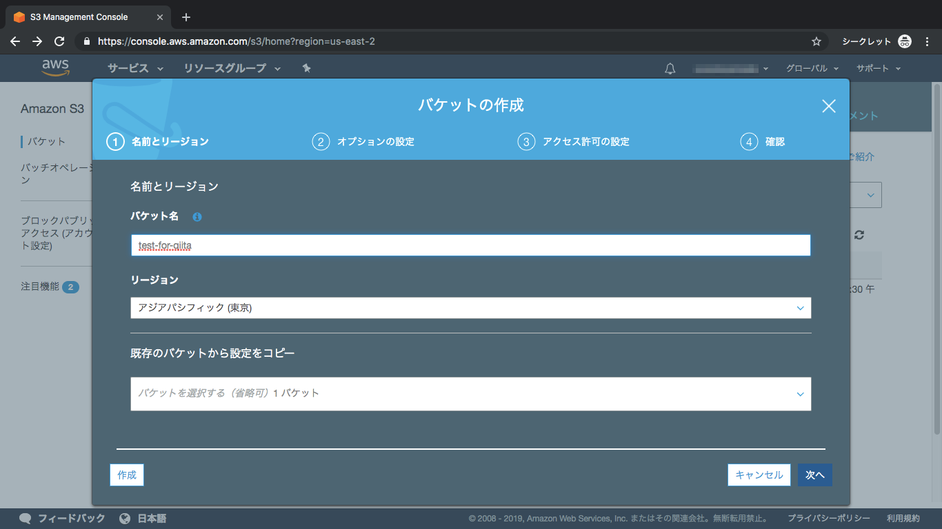Open the blurred account name dropdown
This screenshot has width=942, height=529.
pos(731,68)
